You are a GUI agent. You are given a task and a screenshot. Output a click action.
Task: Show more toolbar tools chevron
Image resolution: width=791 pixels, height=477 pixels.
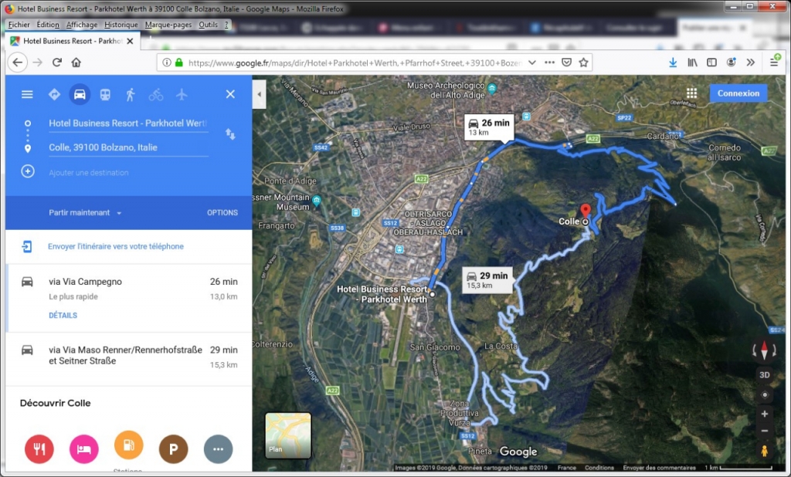click(751, 63)
